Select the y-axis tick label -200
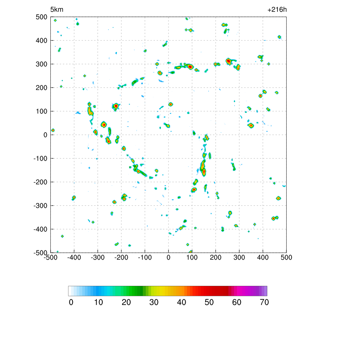Viewport: 337px width, 337px height. (40, 182)
